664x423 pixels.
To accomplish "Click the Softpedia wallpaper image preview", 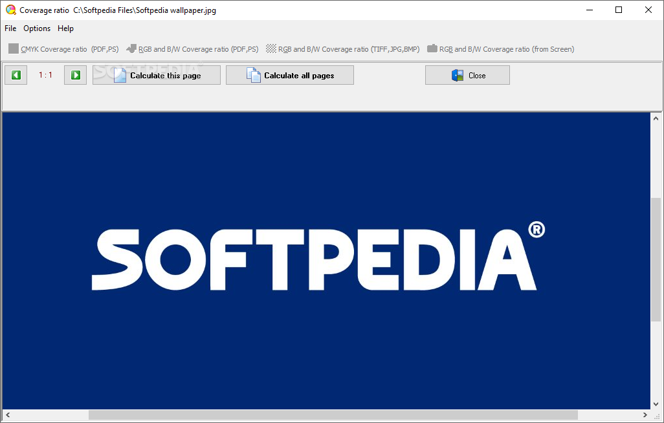I will tap(326, 261).
